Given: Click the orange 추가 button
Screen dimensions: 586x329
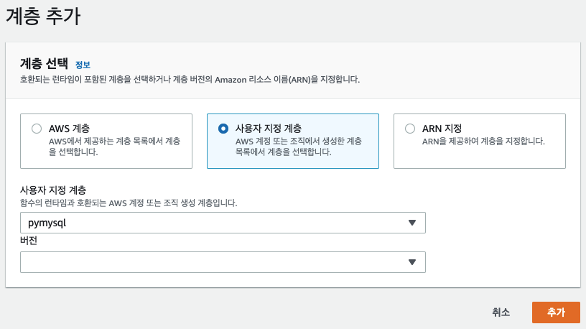Looking at the screenshot, I should click(x=556, y=312).
